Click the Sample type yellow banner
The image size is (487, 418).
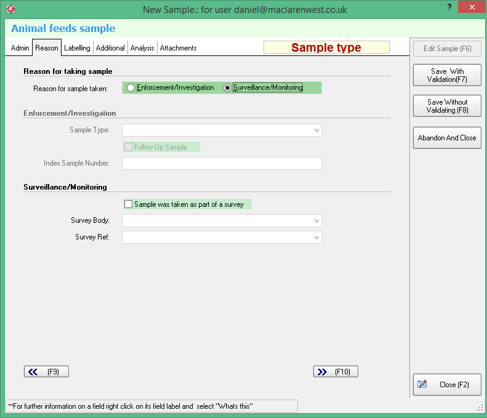pos(326,47)
